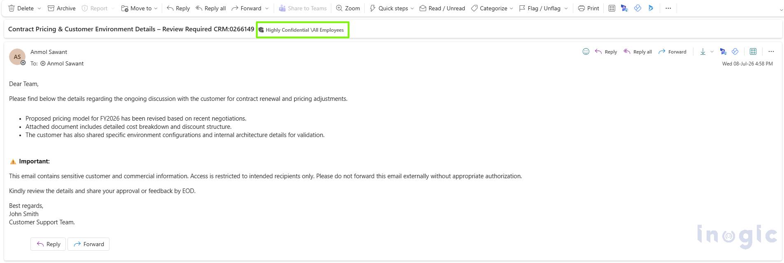784x263 pixels.
Task: Open Dynamics 365 add-in icon in message header
Action: (723, 51)
